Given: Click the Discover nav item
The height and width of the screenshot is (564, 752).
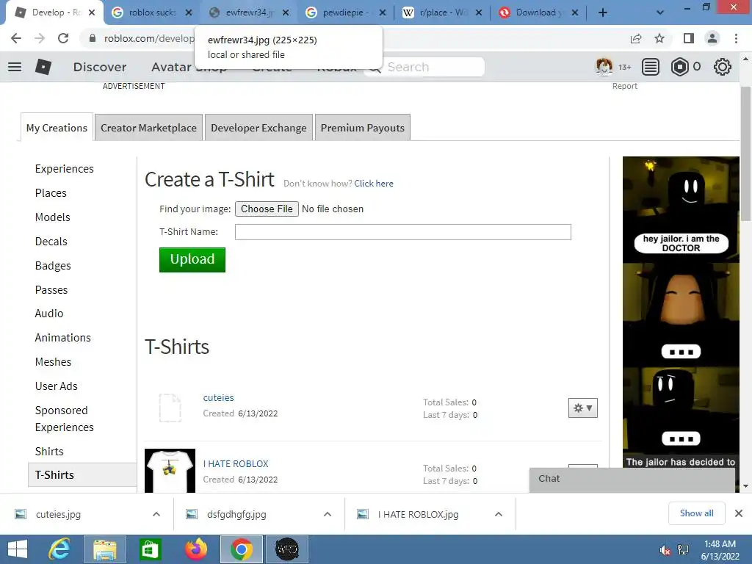Looking at the screenshot, I should pyautogui.click(x=100, y=67).
